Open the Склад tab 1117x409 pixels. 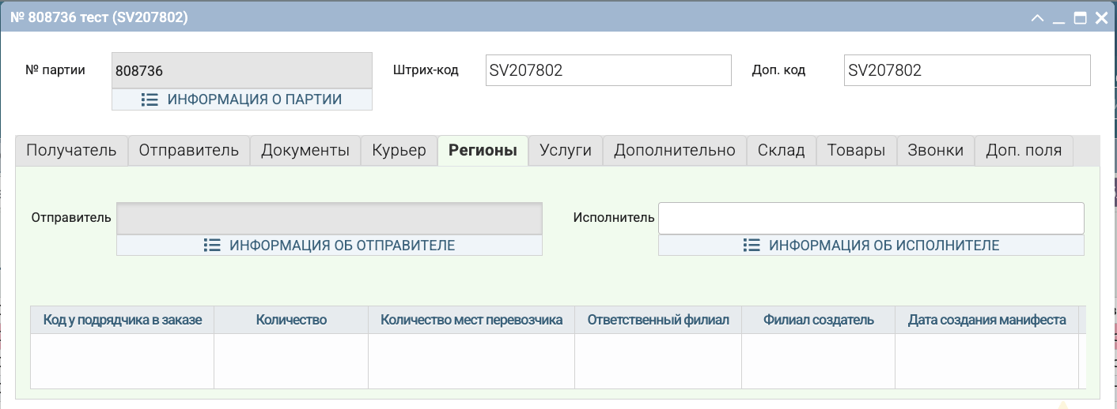[x=782, y=150]
